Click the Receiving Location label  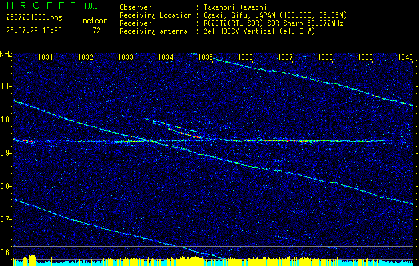[x=155, y=16]
